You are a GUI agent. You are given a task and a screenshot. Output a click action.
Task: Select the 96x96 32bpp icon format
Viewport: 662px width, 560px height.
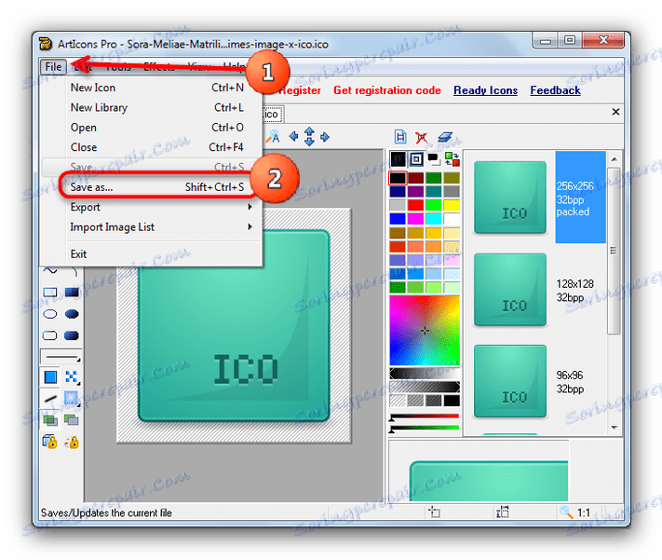pyautogui.click(x=540, y=382)
